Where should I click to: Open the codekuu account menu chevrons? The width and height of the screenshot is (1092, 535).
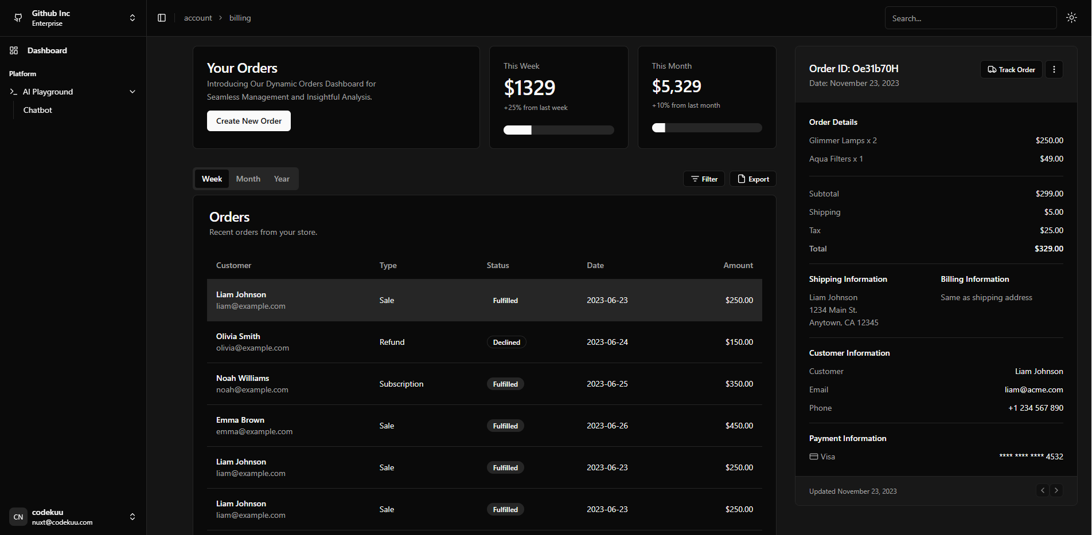pos(132,517)
